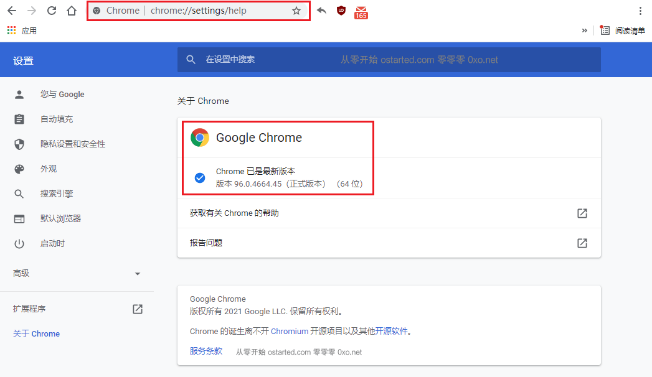Viewport: 652px width, 377px height.
Task: Click the external link icon beside 扩展程序
Action: [x=138, y=309]
